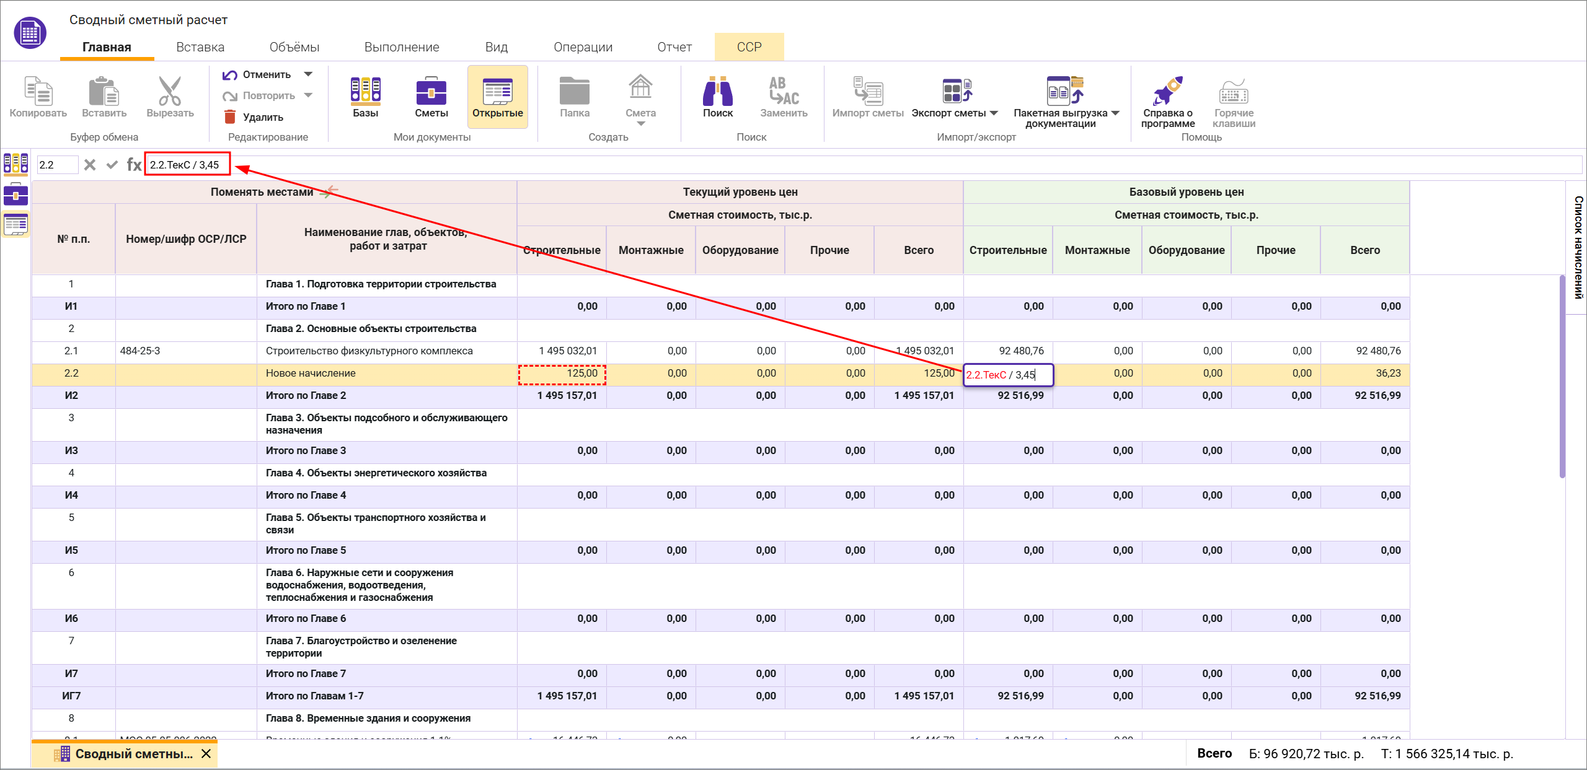The image size is (1587, 770).
Task: Cancel formula entry with X icon
Action: coord(90,165)
